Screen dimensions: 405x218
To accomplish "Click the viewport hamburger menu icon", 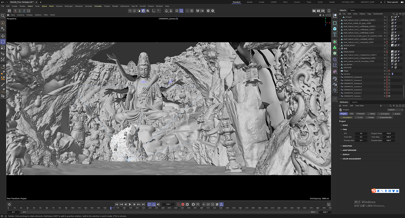I will [x=8, y=15].
